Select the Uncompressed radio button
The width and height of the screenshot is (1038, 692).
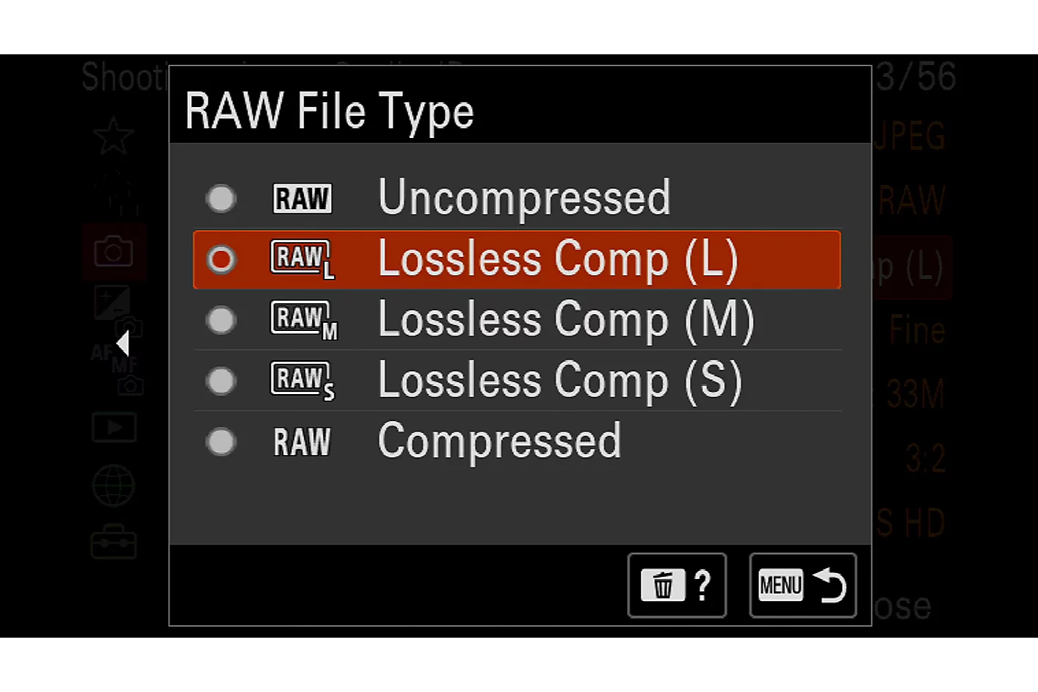(x=221, y=198)
